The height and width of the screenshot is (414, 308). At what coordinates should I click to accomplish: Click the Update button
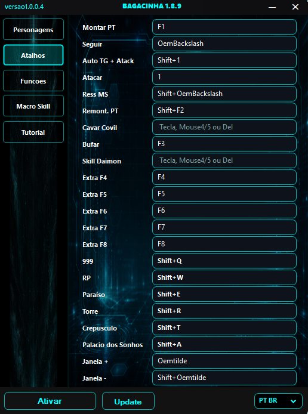128,401
